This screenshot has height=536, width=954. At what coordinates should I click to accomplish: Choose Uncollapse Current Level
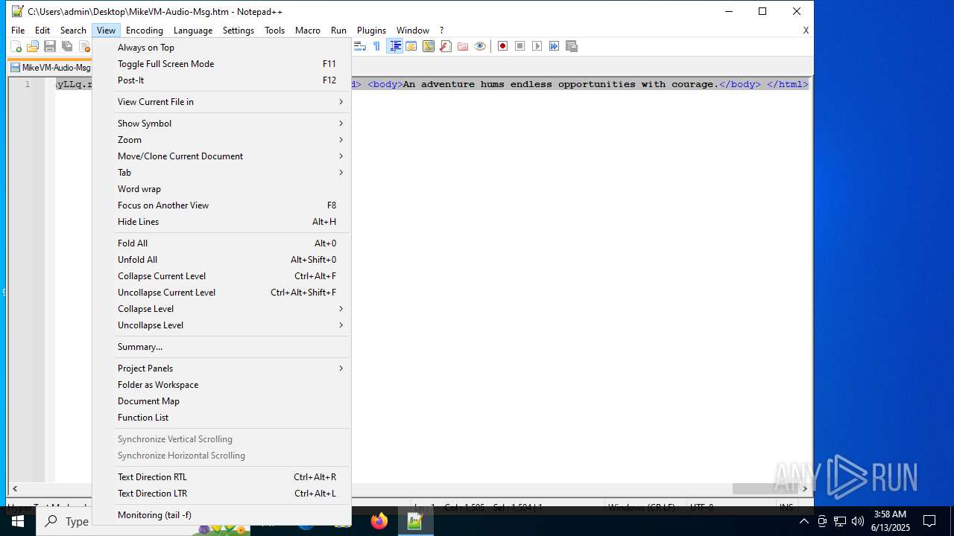click(x=221, y=293)
